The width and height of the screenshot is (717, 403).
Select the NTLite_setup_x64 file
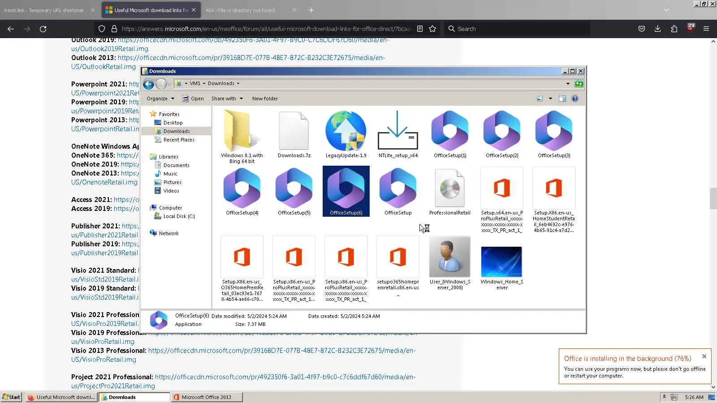pyautogui.click(x=398, y=134)
